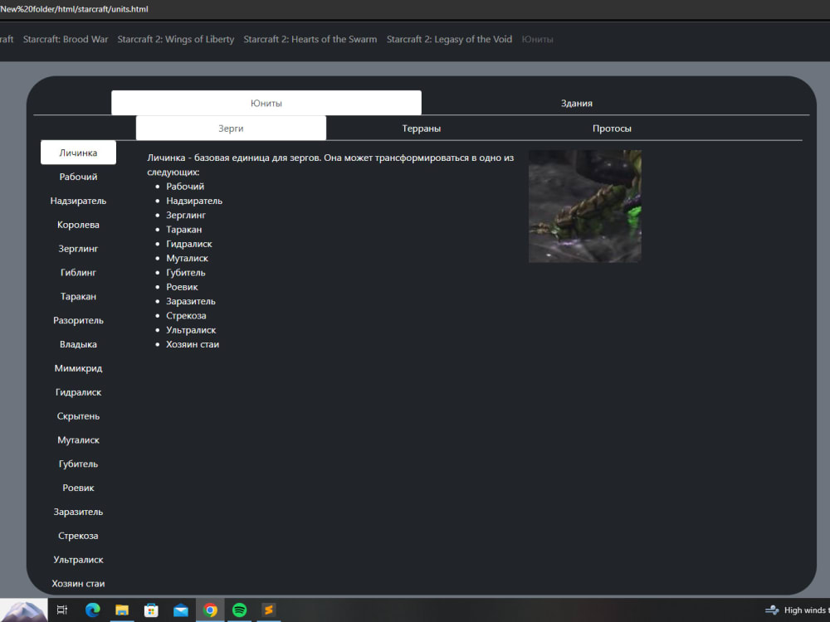Choose Гиблинг from the unit list

coord(78,272)
